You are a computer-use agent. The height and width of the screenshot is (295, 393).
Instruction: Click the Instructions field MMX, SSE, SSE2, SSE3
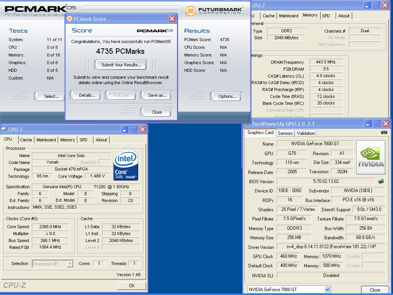[x=86, y=207]
